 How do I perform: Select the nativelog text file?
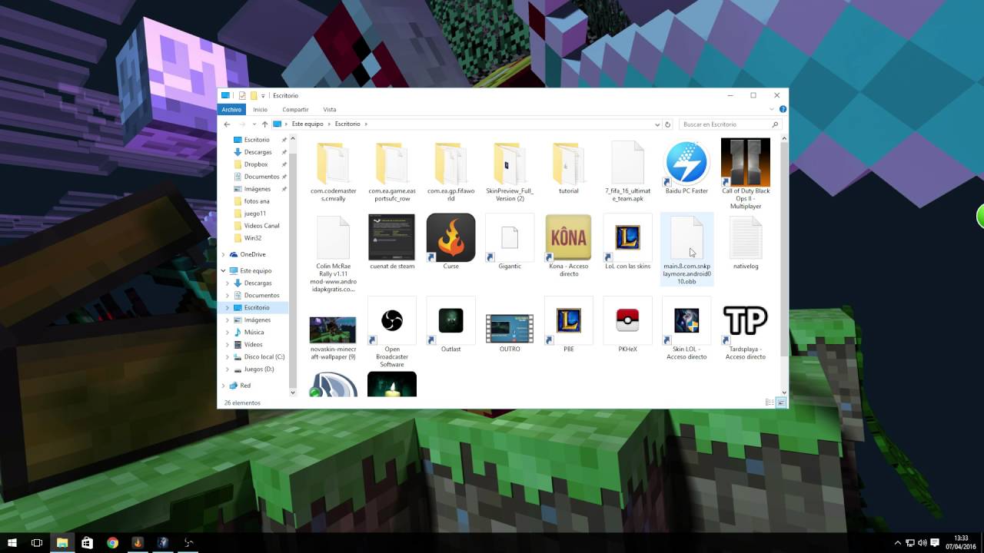point(746,242)
